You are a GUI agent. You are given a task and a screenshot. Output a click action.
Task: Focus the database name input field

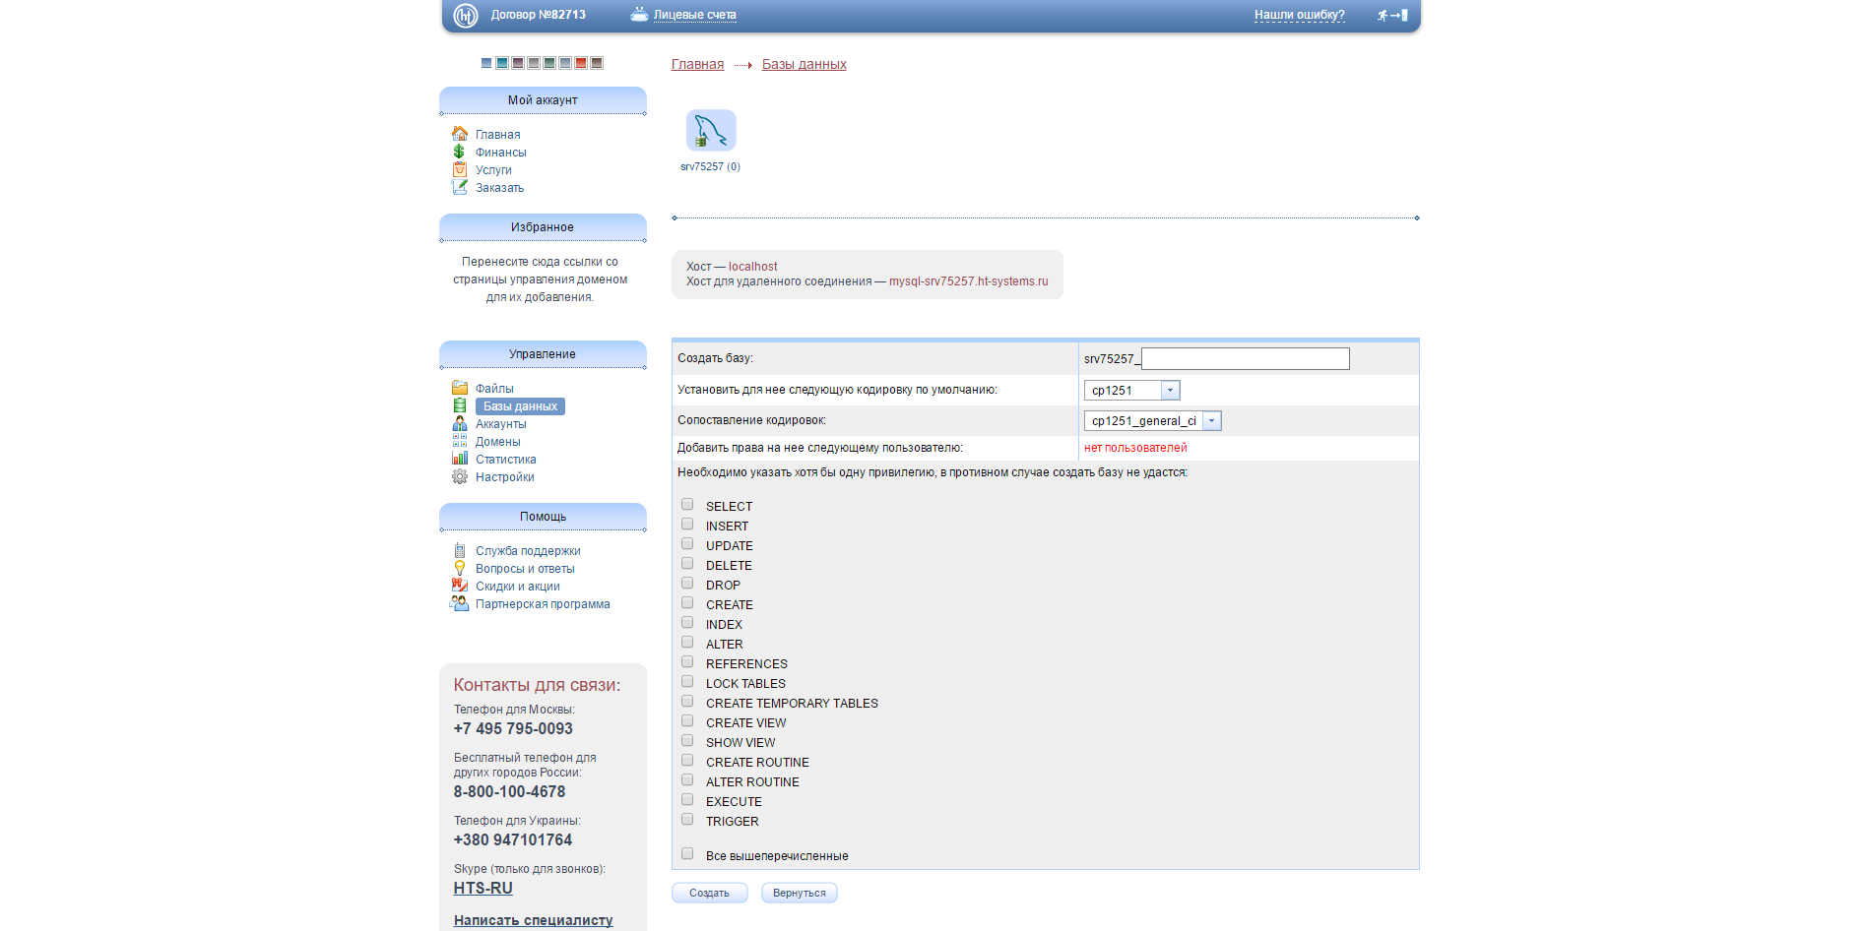(x=1245, y=359)
